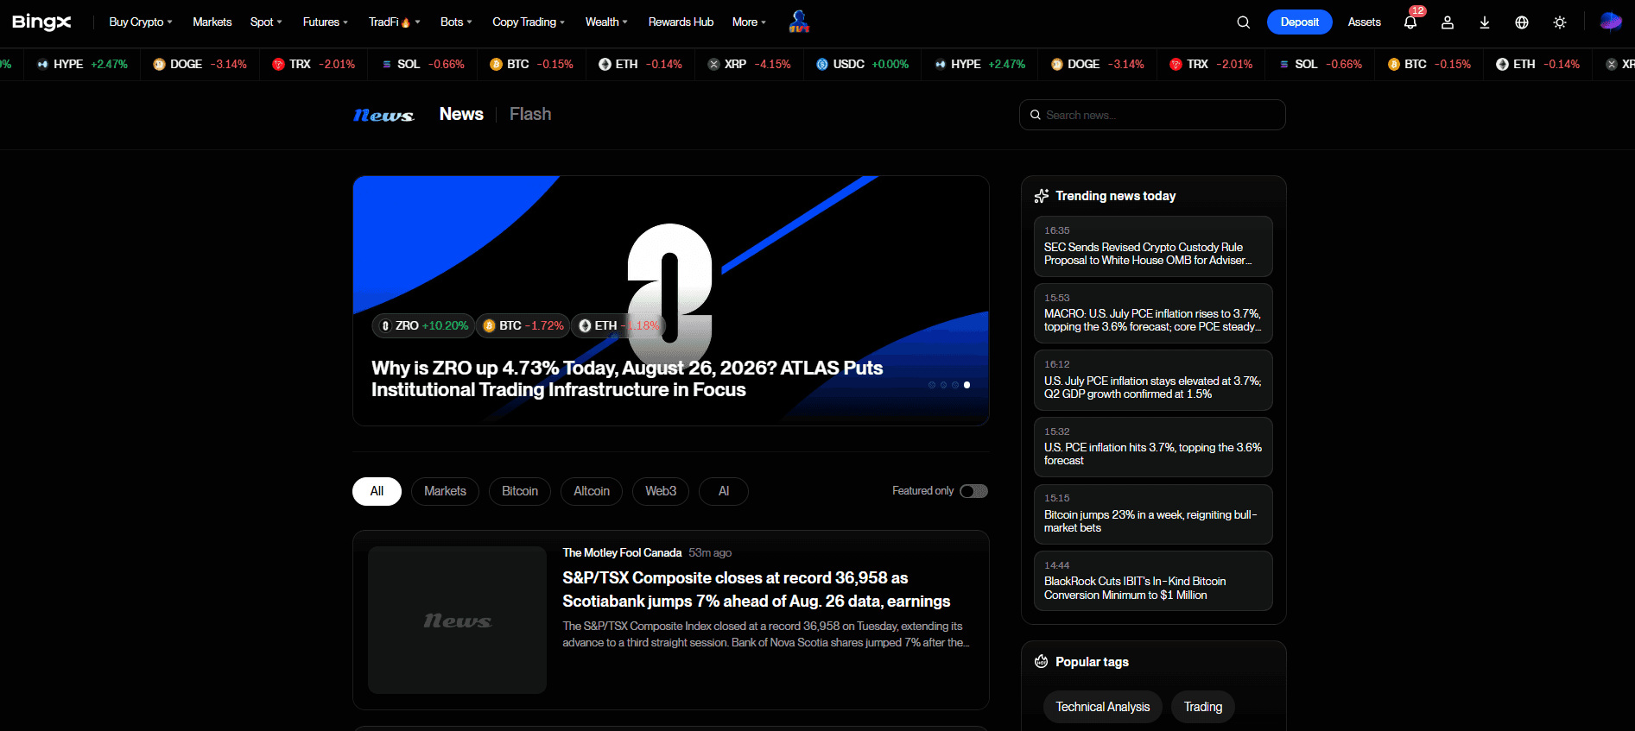Expand the Copy Trading menu
Viewport: 1635px width, 731px height.
pyautogui.click(x=529, y=22)
